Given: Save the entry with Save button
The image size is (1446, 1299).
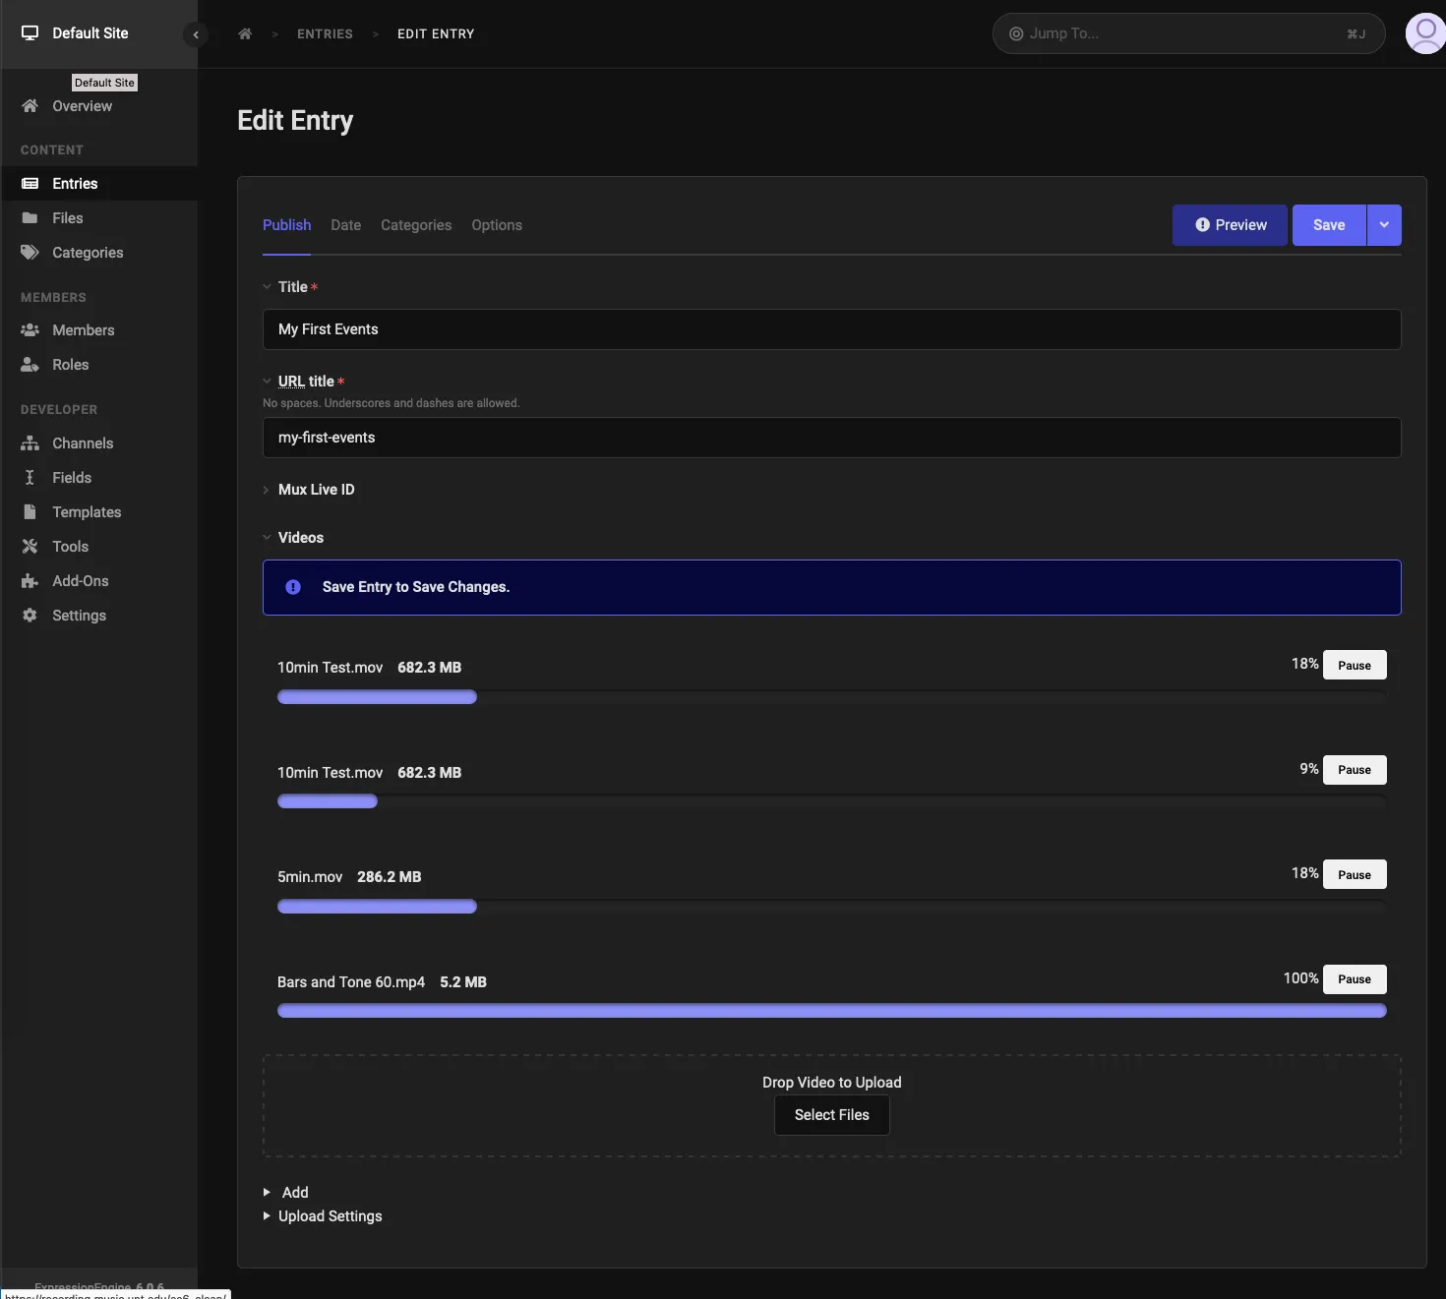Looking at the screenshot, I should pyautogui.click(x=1329, y=225).
